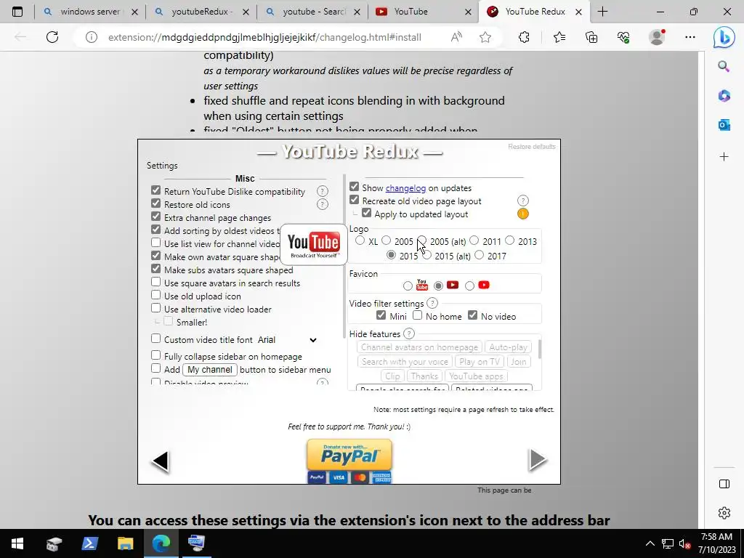Viewport: 744px width, 558px height.
Task: Click help icon next to Hide features
Action: (x=408, y=333)
